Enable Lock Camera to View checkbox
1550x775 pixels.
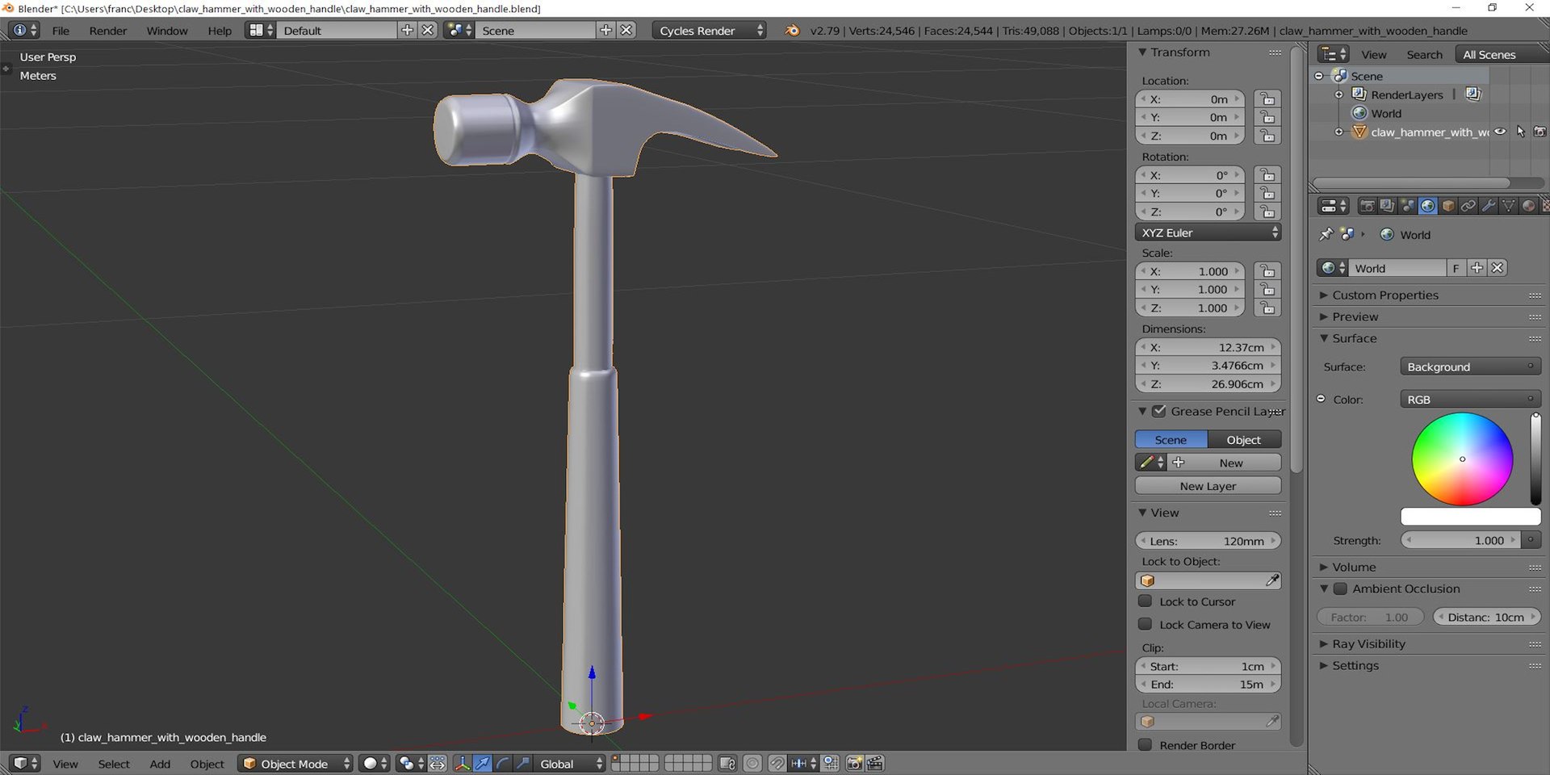1145,624
